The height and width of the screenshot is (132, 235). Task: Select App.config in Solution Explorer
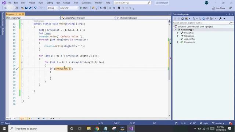pos(189,39)
